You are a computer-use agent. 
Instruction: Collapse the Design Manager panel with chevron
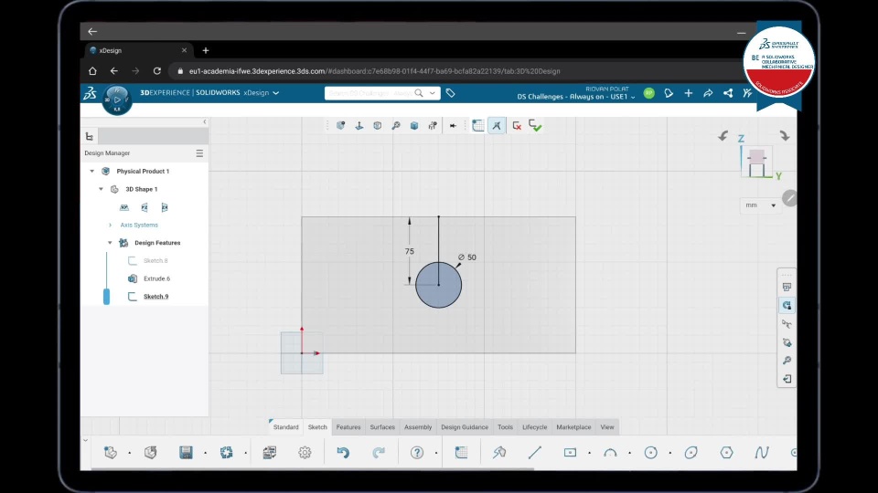[x=204, y=121]
